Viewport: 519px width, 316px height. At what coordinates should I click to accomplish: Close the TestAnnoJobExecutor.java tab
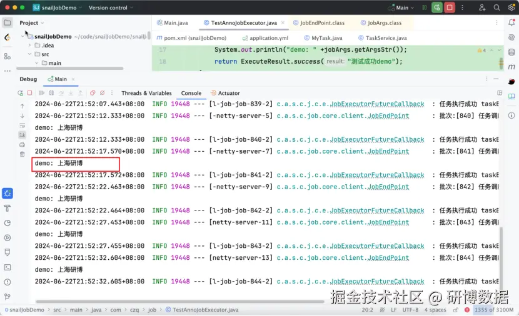283,23
